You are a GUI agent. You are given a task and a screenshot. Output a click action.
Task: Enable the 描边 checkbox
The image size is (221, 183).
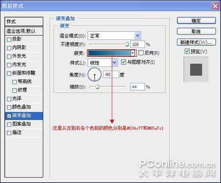click(x=9, y=133)
